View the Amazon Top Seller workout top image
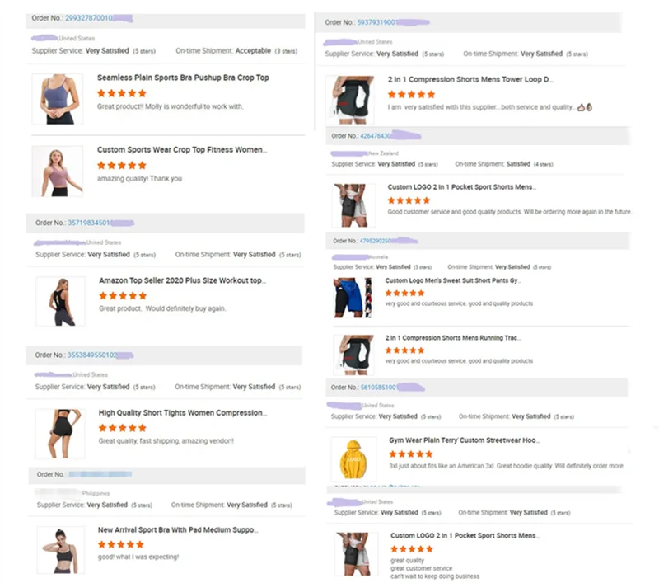659x583 pixels. click(59, 301)
